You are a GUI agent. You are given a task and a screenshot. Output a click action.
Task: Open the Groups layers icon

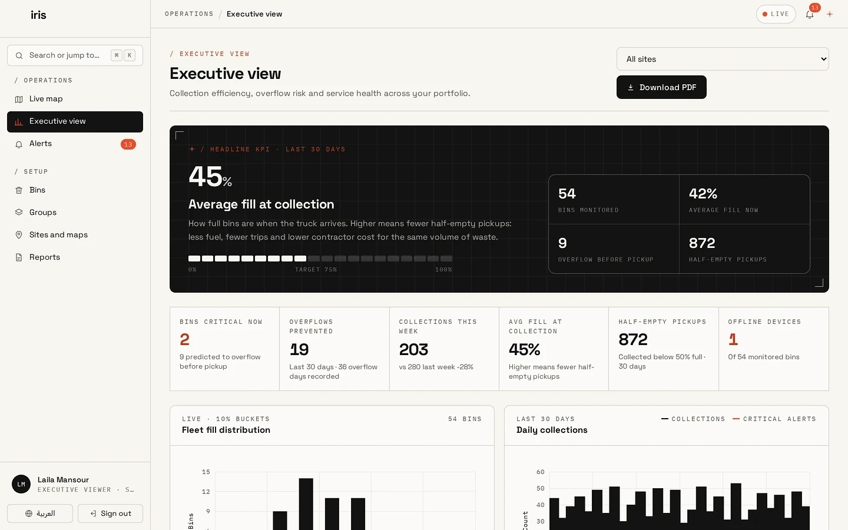[x=19, y=213]
